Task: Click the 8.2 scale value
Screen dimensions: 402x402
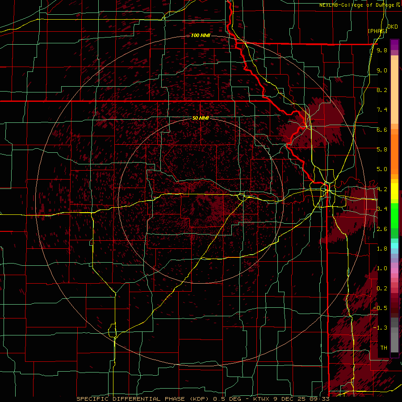Action: tap(382, 90)
